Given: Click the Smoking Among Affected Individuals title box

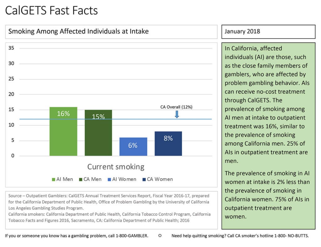Looking at the screenshot, I should [x=111, y=32].
